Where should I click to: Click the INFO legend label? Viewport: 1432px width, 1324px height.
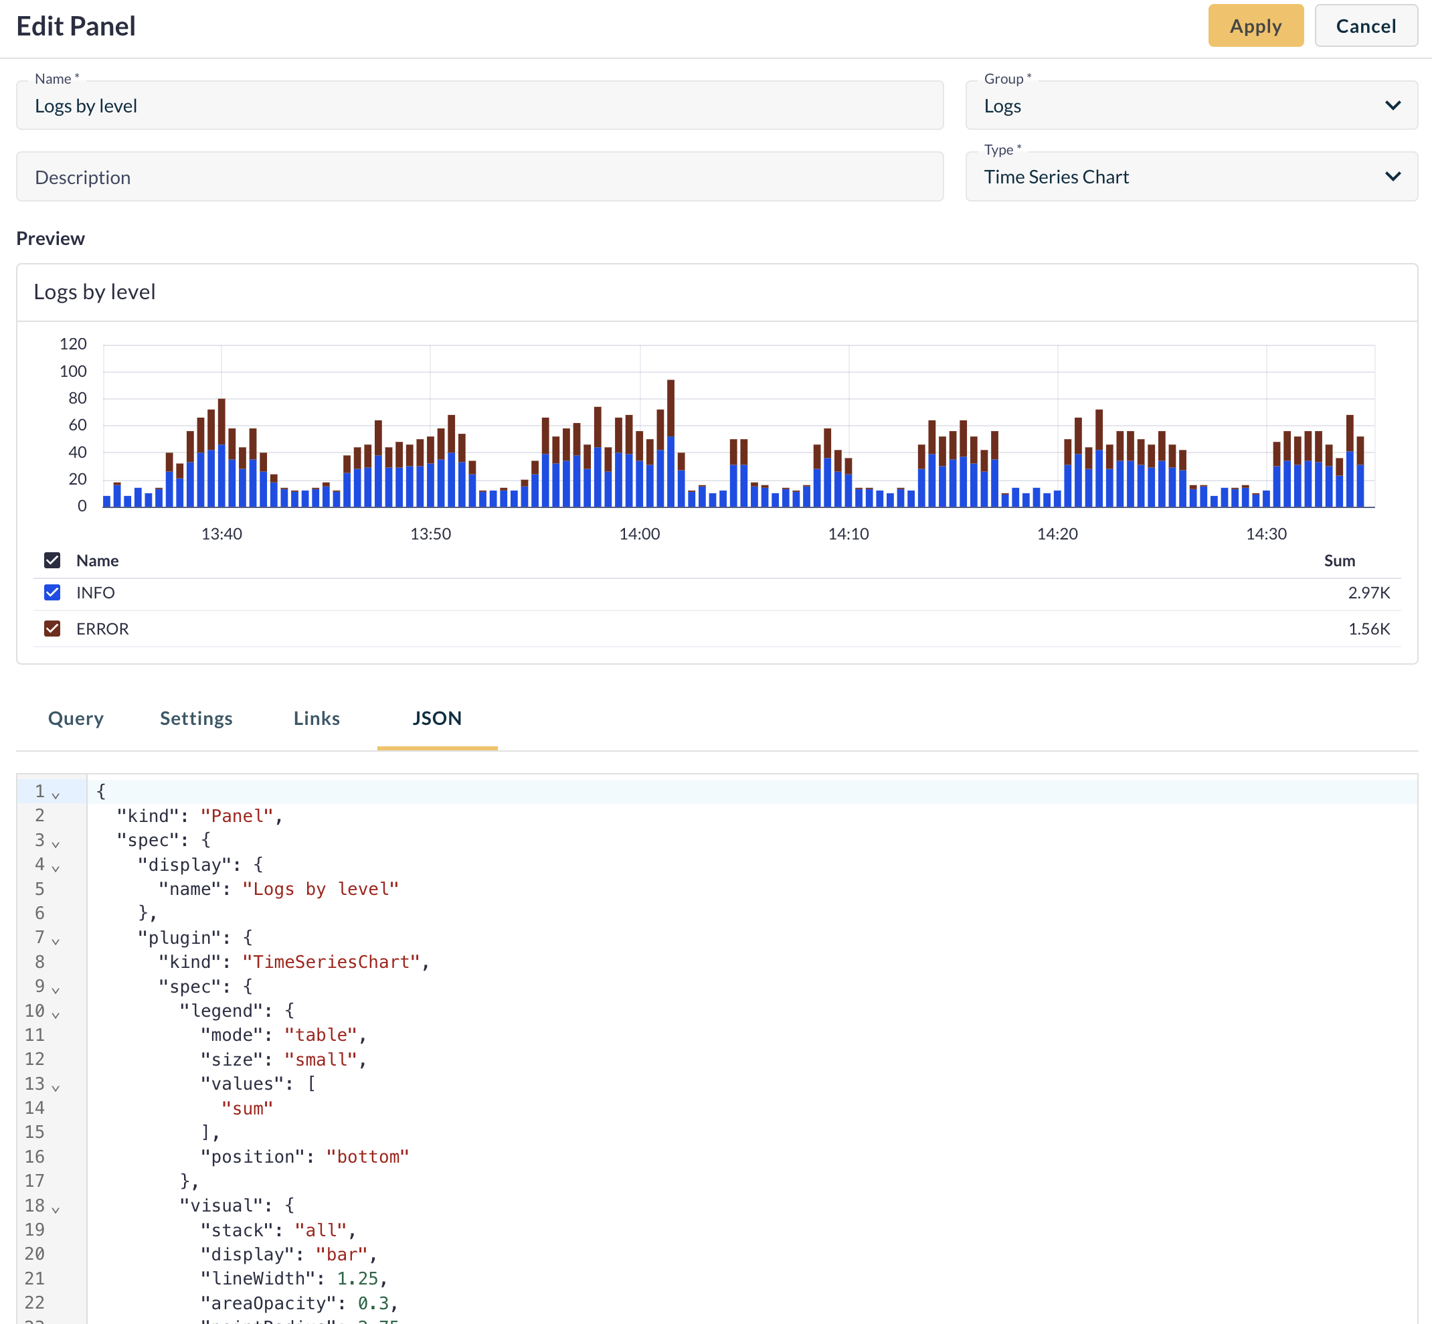[95, 592]
